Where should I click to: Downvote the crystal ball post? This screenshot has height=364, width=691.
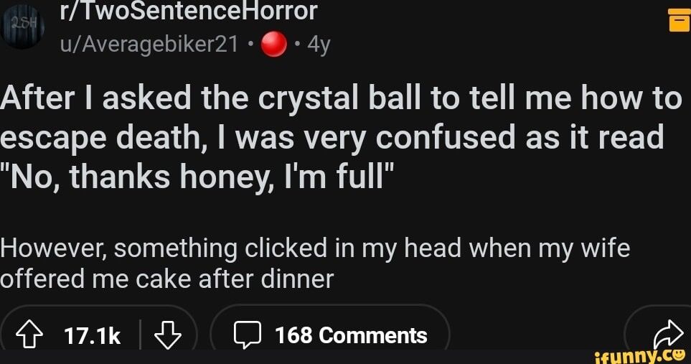(x=166, y=335)
